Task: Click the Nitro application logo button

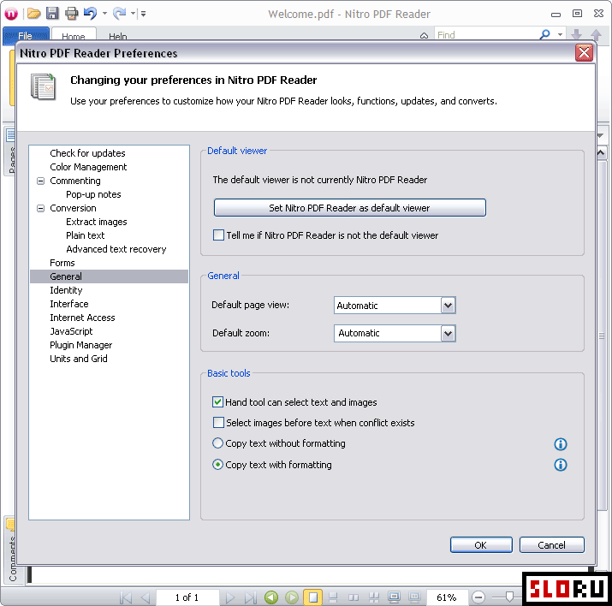Action: [x=11, y=14]
